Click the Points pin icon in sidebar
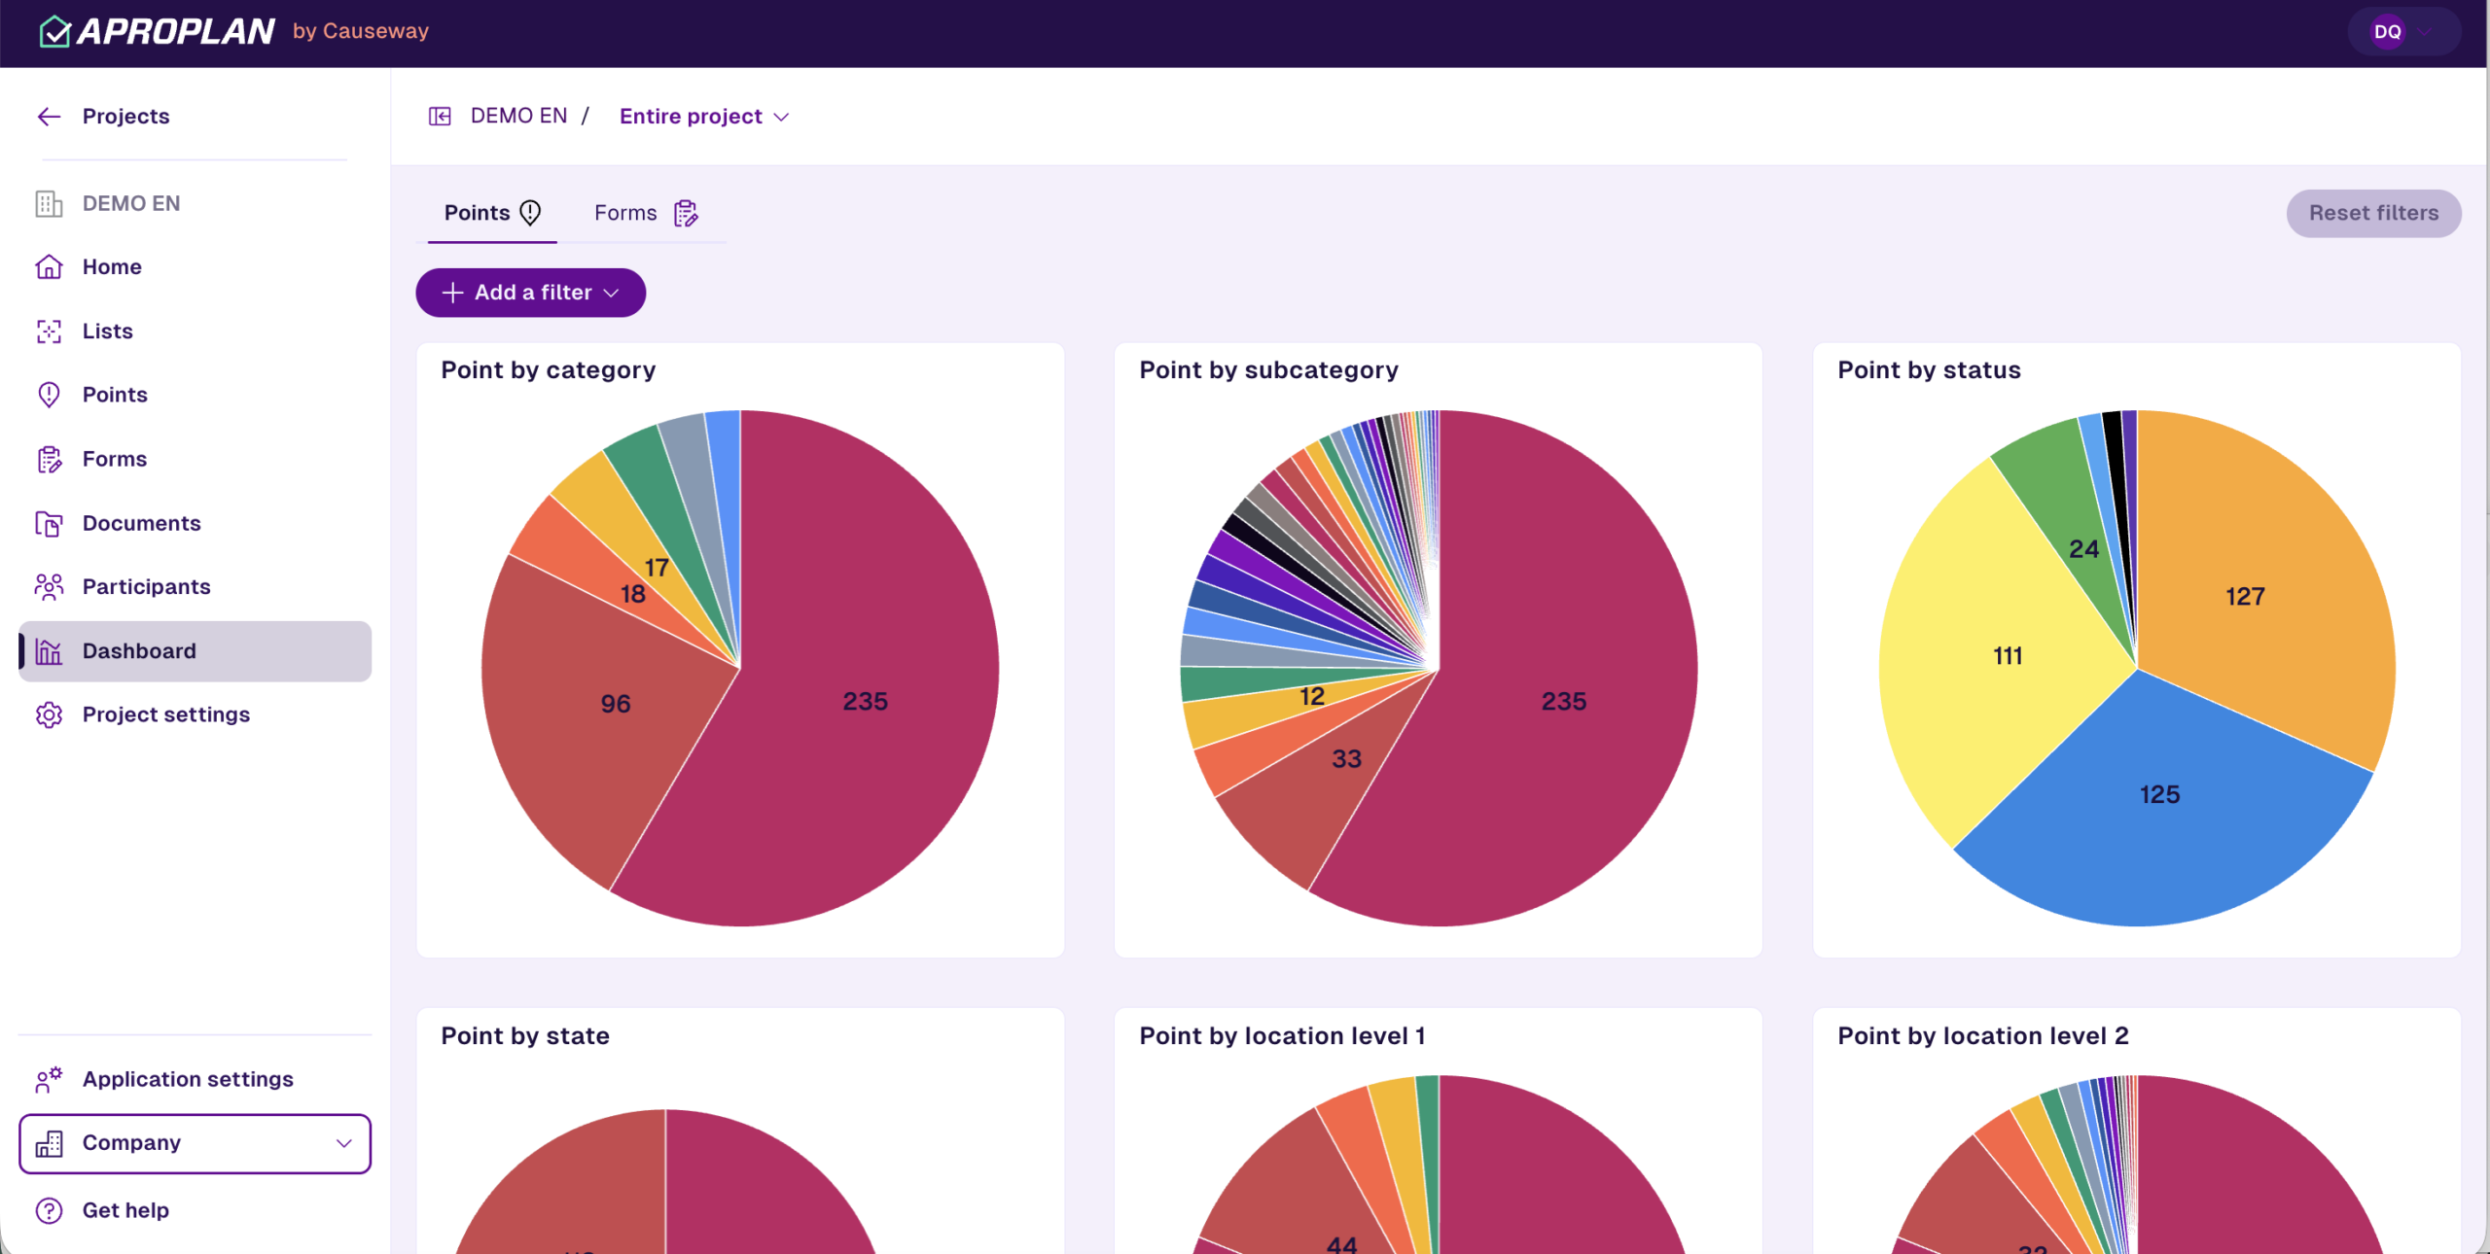This screenshot has width=2490, height=1254. (49, 395)
